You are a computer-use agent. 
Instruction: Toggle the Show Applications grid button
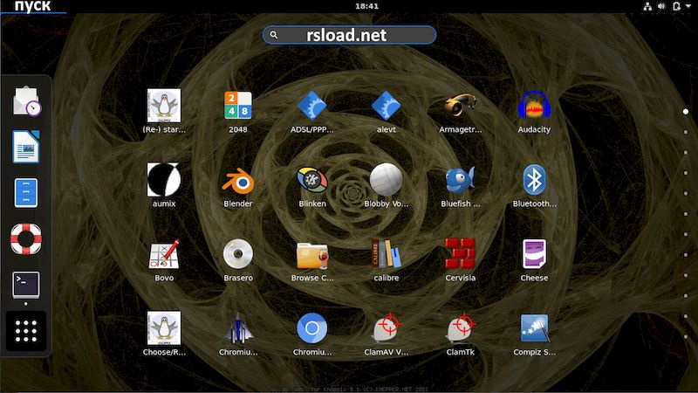26,331
